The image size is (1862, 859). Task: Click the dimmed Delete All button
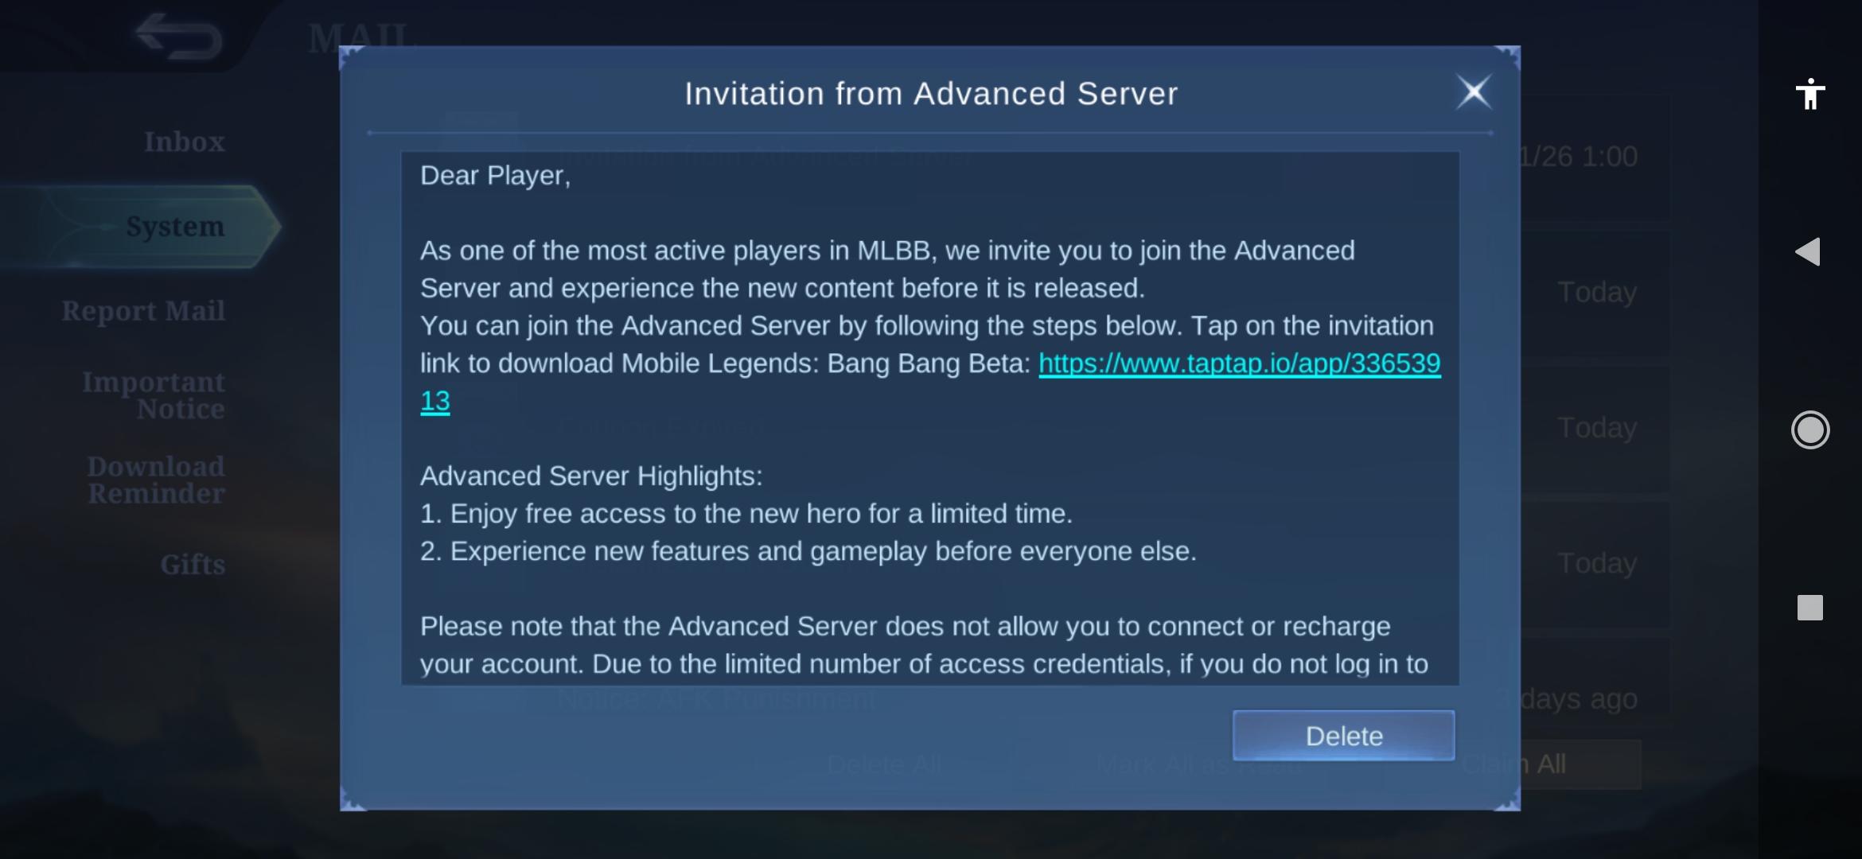point(884,764)
